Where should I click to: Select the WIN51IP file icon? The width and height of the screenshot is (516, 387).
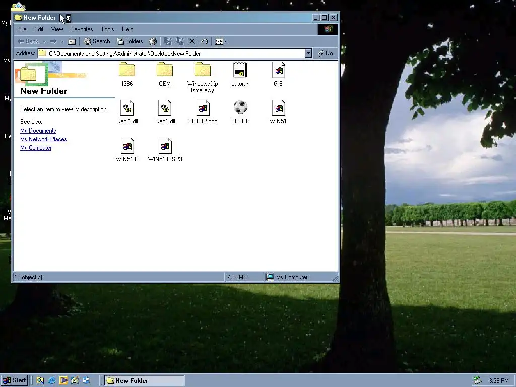[x=127, y=150]
